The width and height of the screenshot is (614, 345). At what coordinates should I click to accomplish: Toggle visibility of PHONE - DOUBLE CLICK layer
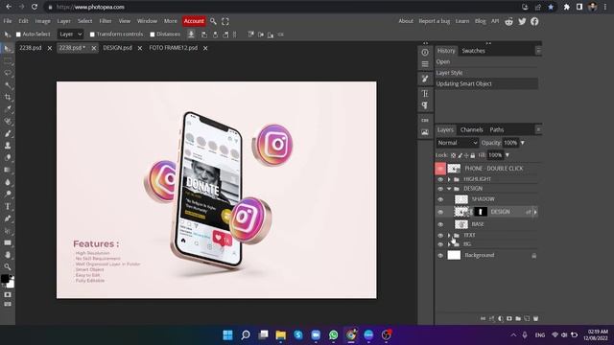point(440,169)
